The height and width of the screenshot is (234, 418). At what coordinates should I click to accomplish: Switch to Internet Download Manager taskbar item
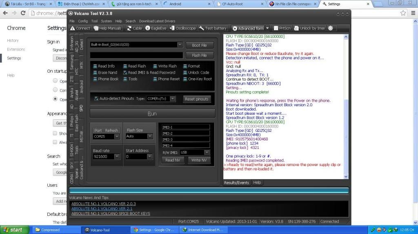203,230
